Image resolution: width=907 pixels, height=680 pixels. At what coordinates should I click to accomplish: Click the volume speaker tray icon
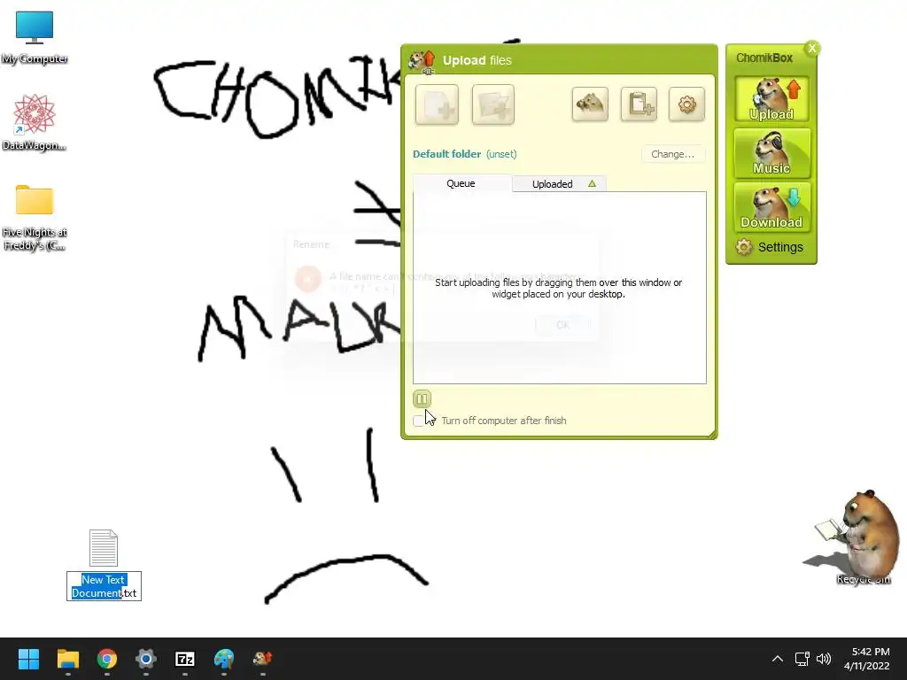pyautogui.click(x=824, y=659)
